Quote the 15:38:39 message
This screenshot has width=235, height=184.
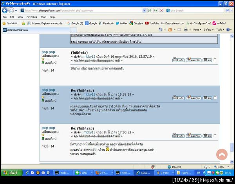click(x=178, y=98)
